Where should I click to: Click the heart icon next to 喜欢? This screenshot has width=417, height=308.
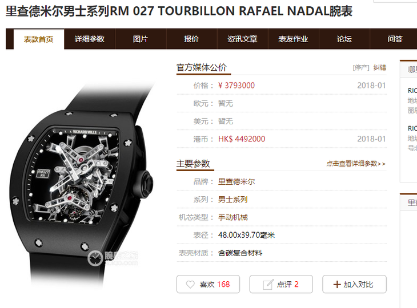point(190,285)
